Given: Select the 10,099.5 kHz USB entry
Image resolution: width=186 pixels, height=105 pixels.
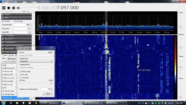Looking at the screenshot, I should coord(9,68).
